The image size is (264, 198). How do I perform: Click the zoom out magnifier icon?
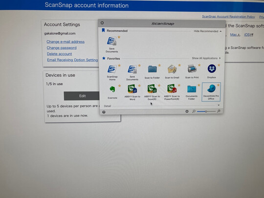point(194,111)
